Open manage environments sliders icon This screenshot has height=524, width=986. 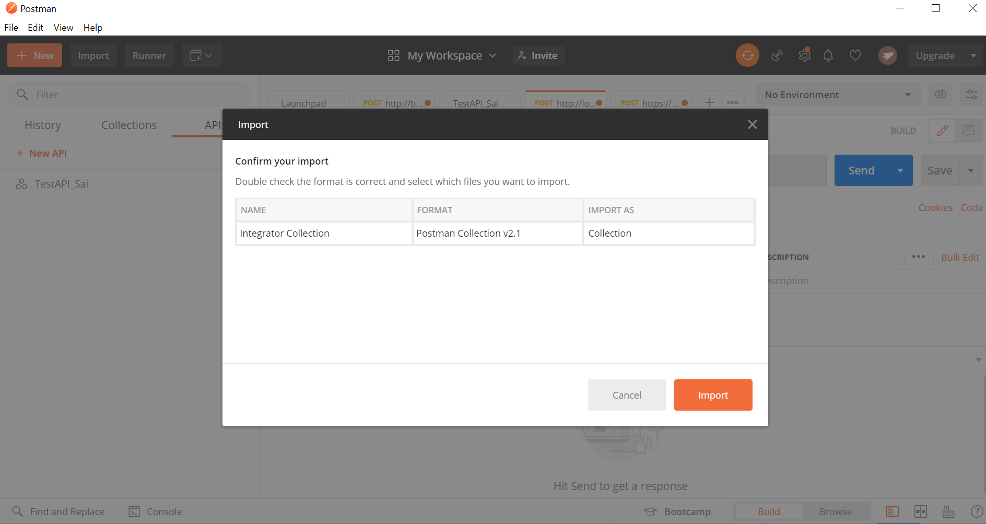pos(971,95)
